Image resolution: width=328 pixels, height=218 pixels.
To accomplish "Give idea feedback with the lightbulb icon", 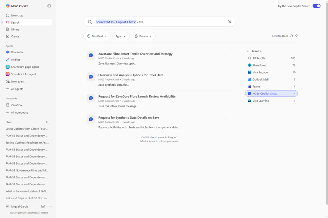I will click(296, 36).
